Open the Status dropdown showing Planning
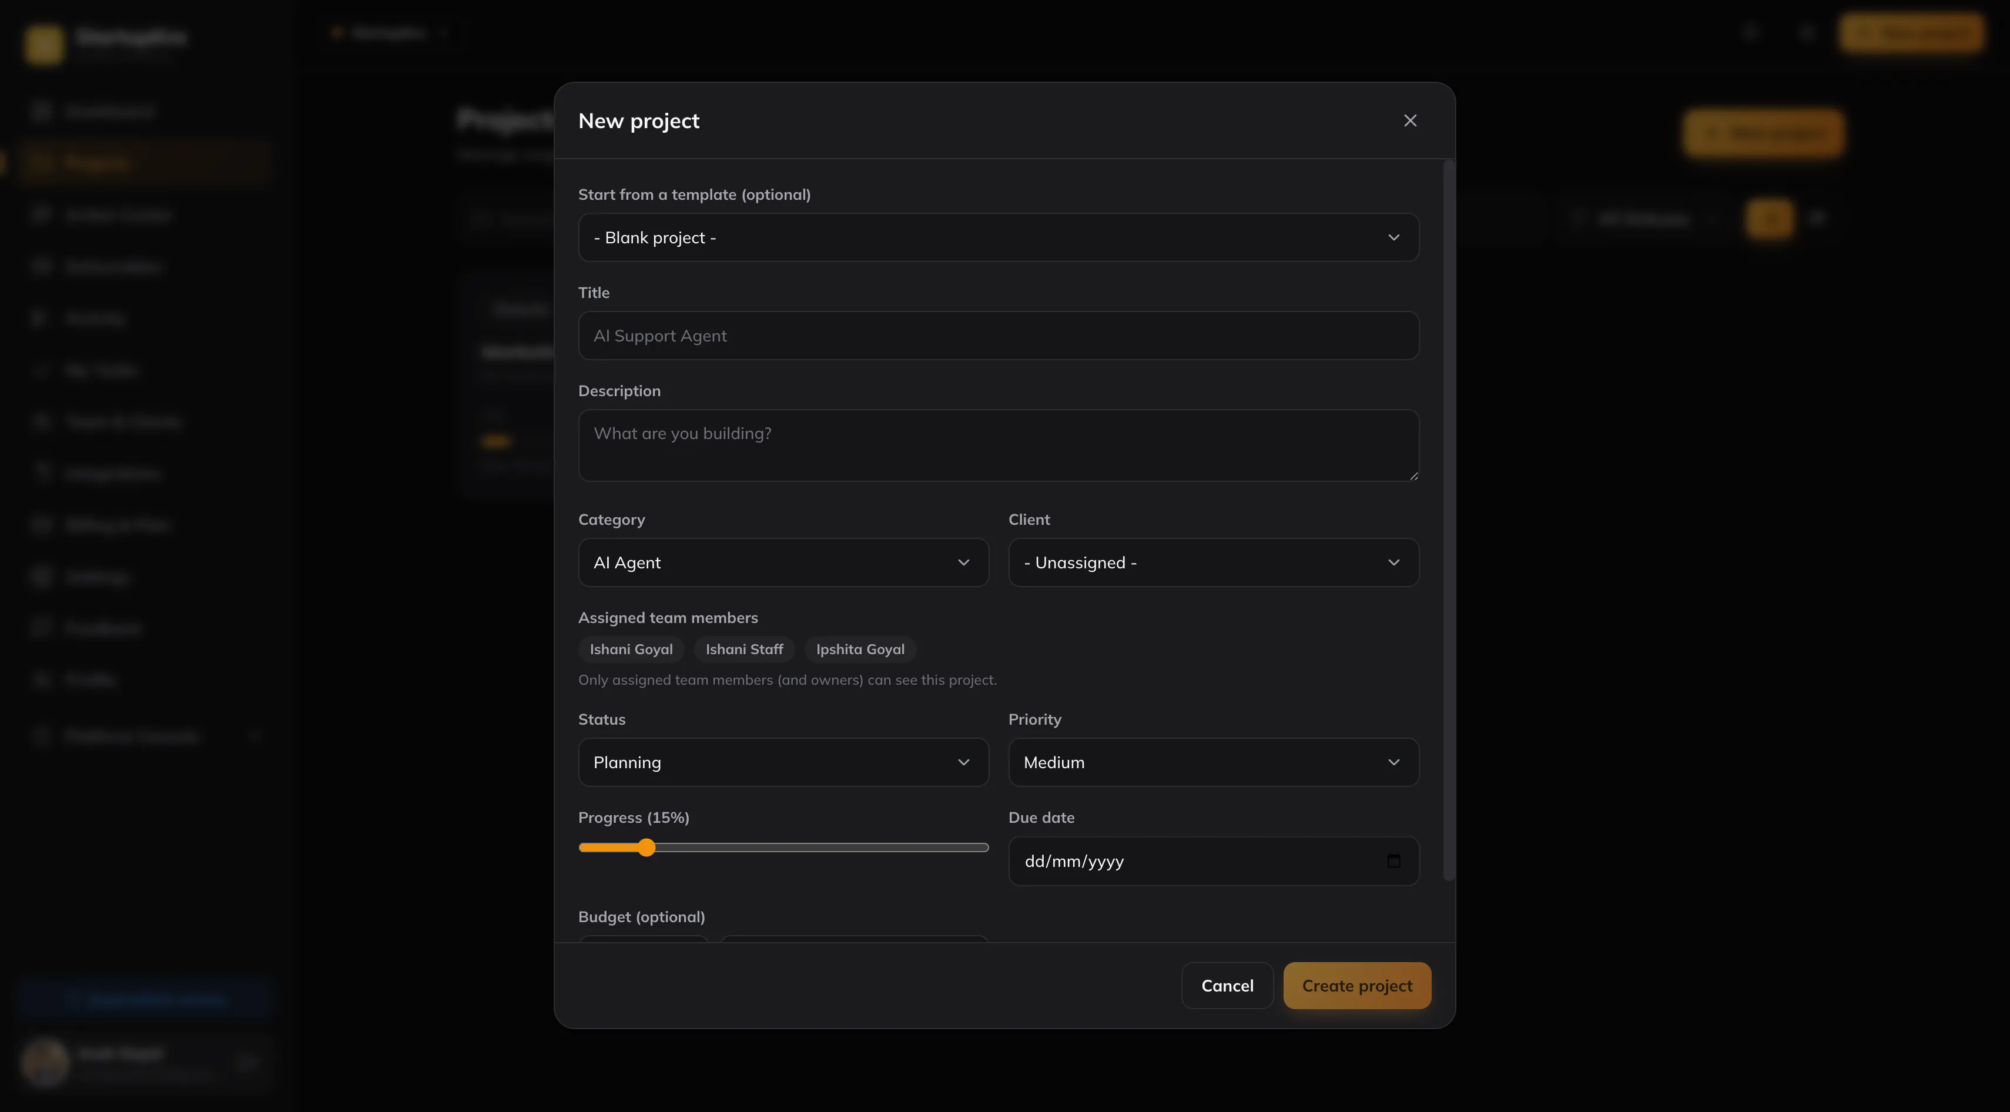The height and width of the screenshot is (1112, 2010). point(783,762)
